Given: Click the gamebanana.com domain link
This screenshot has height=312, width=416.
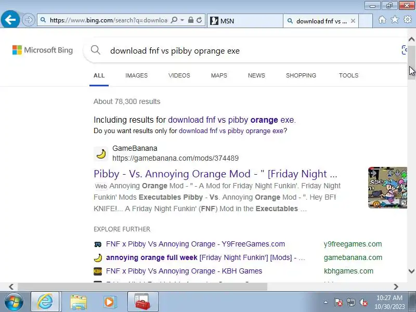Looking at the screenshot, I should pyautogui.click(x=353, y=257).
